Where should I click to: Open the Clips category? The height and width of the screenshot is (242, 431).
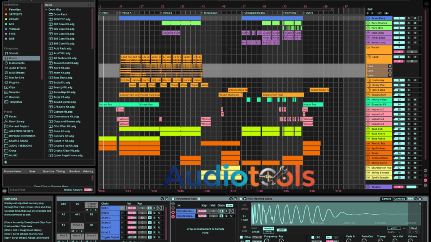click(12, 87)
